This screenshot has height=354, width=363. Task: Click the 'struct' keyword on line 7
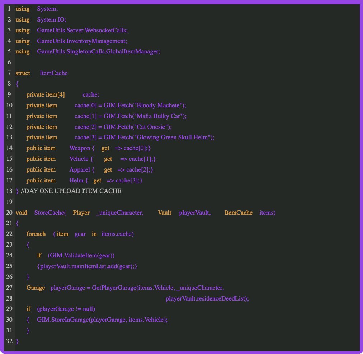(x=23, y=73)
